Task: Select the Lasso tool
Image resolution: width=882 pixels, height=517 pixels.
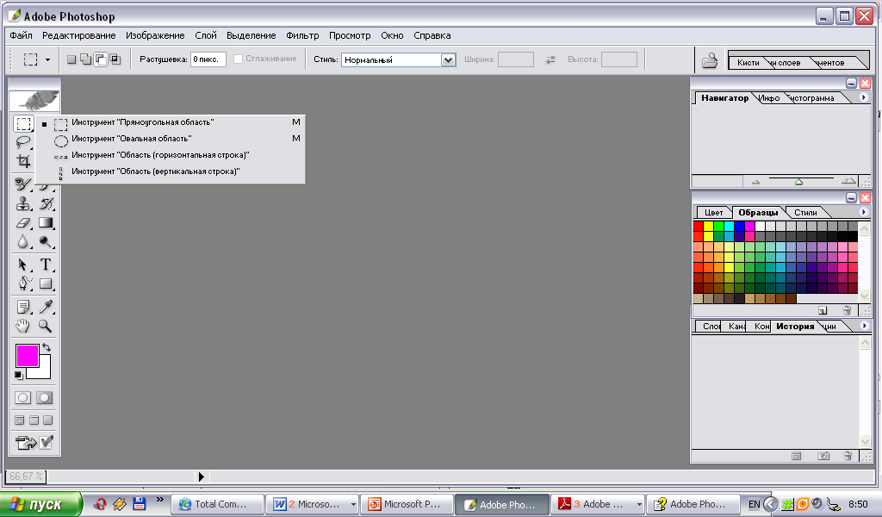Action: [x=23, y=142]
